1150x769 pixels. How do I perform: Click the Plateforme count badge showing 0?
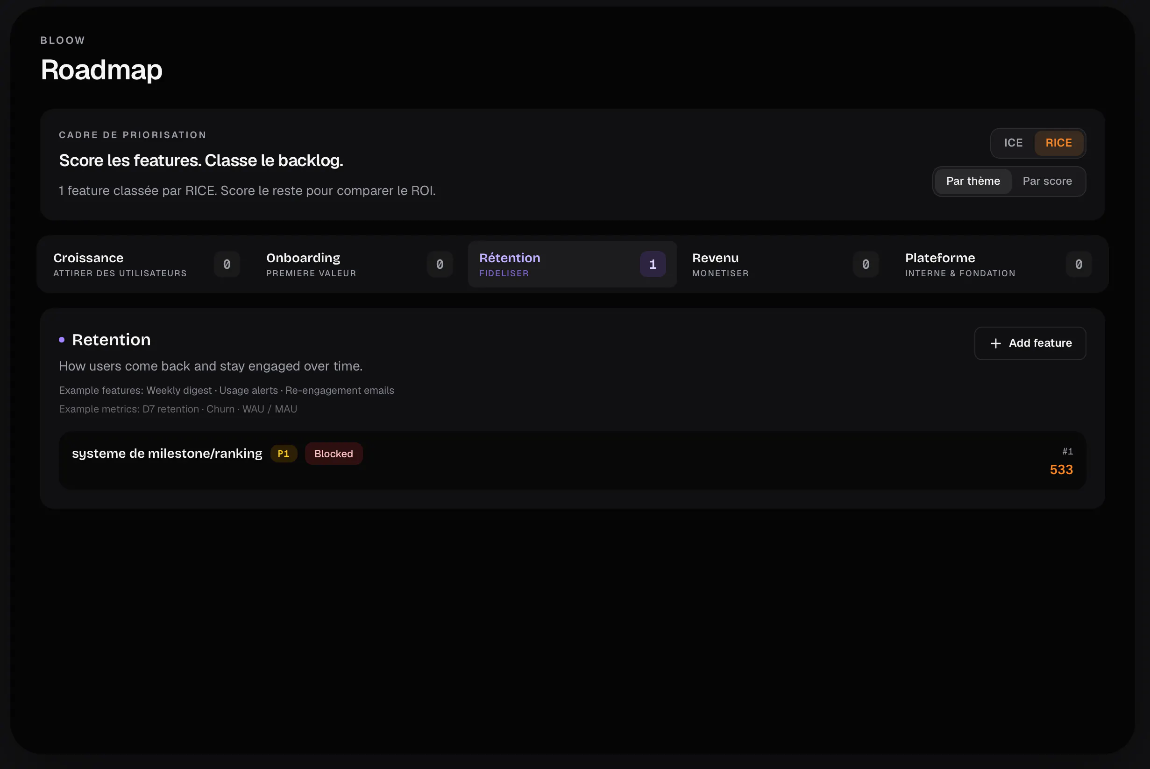(1079, 264)
